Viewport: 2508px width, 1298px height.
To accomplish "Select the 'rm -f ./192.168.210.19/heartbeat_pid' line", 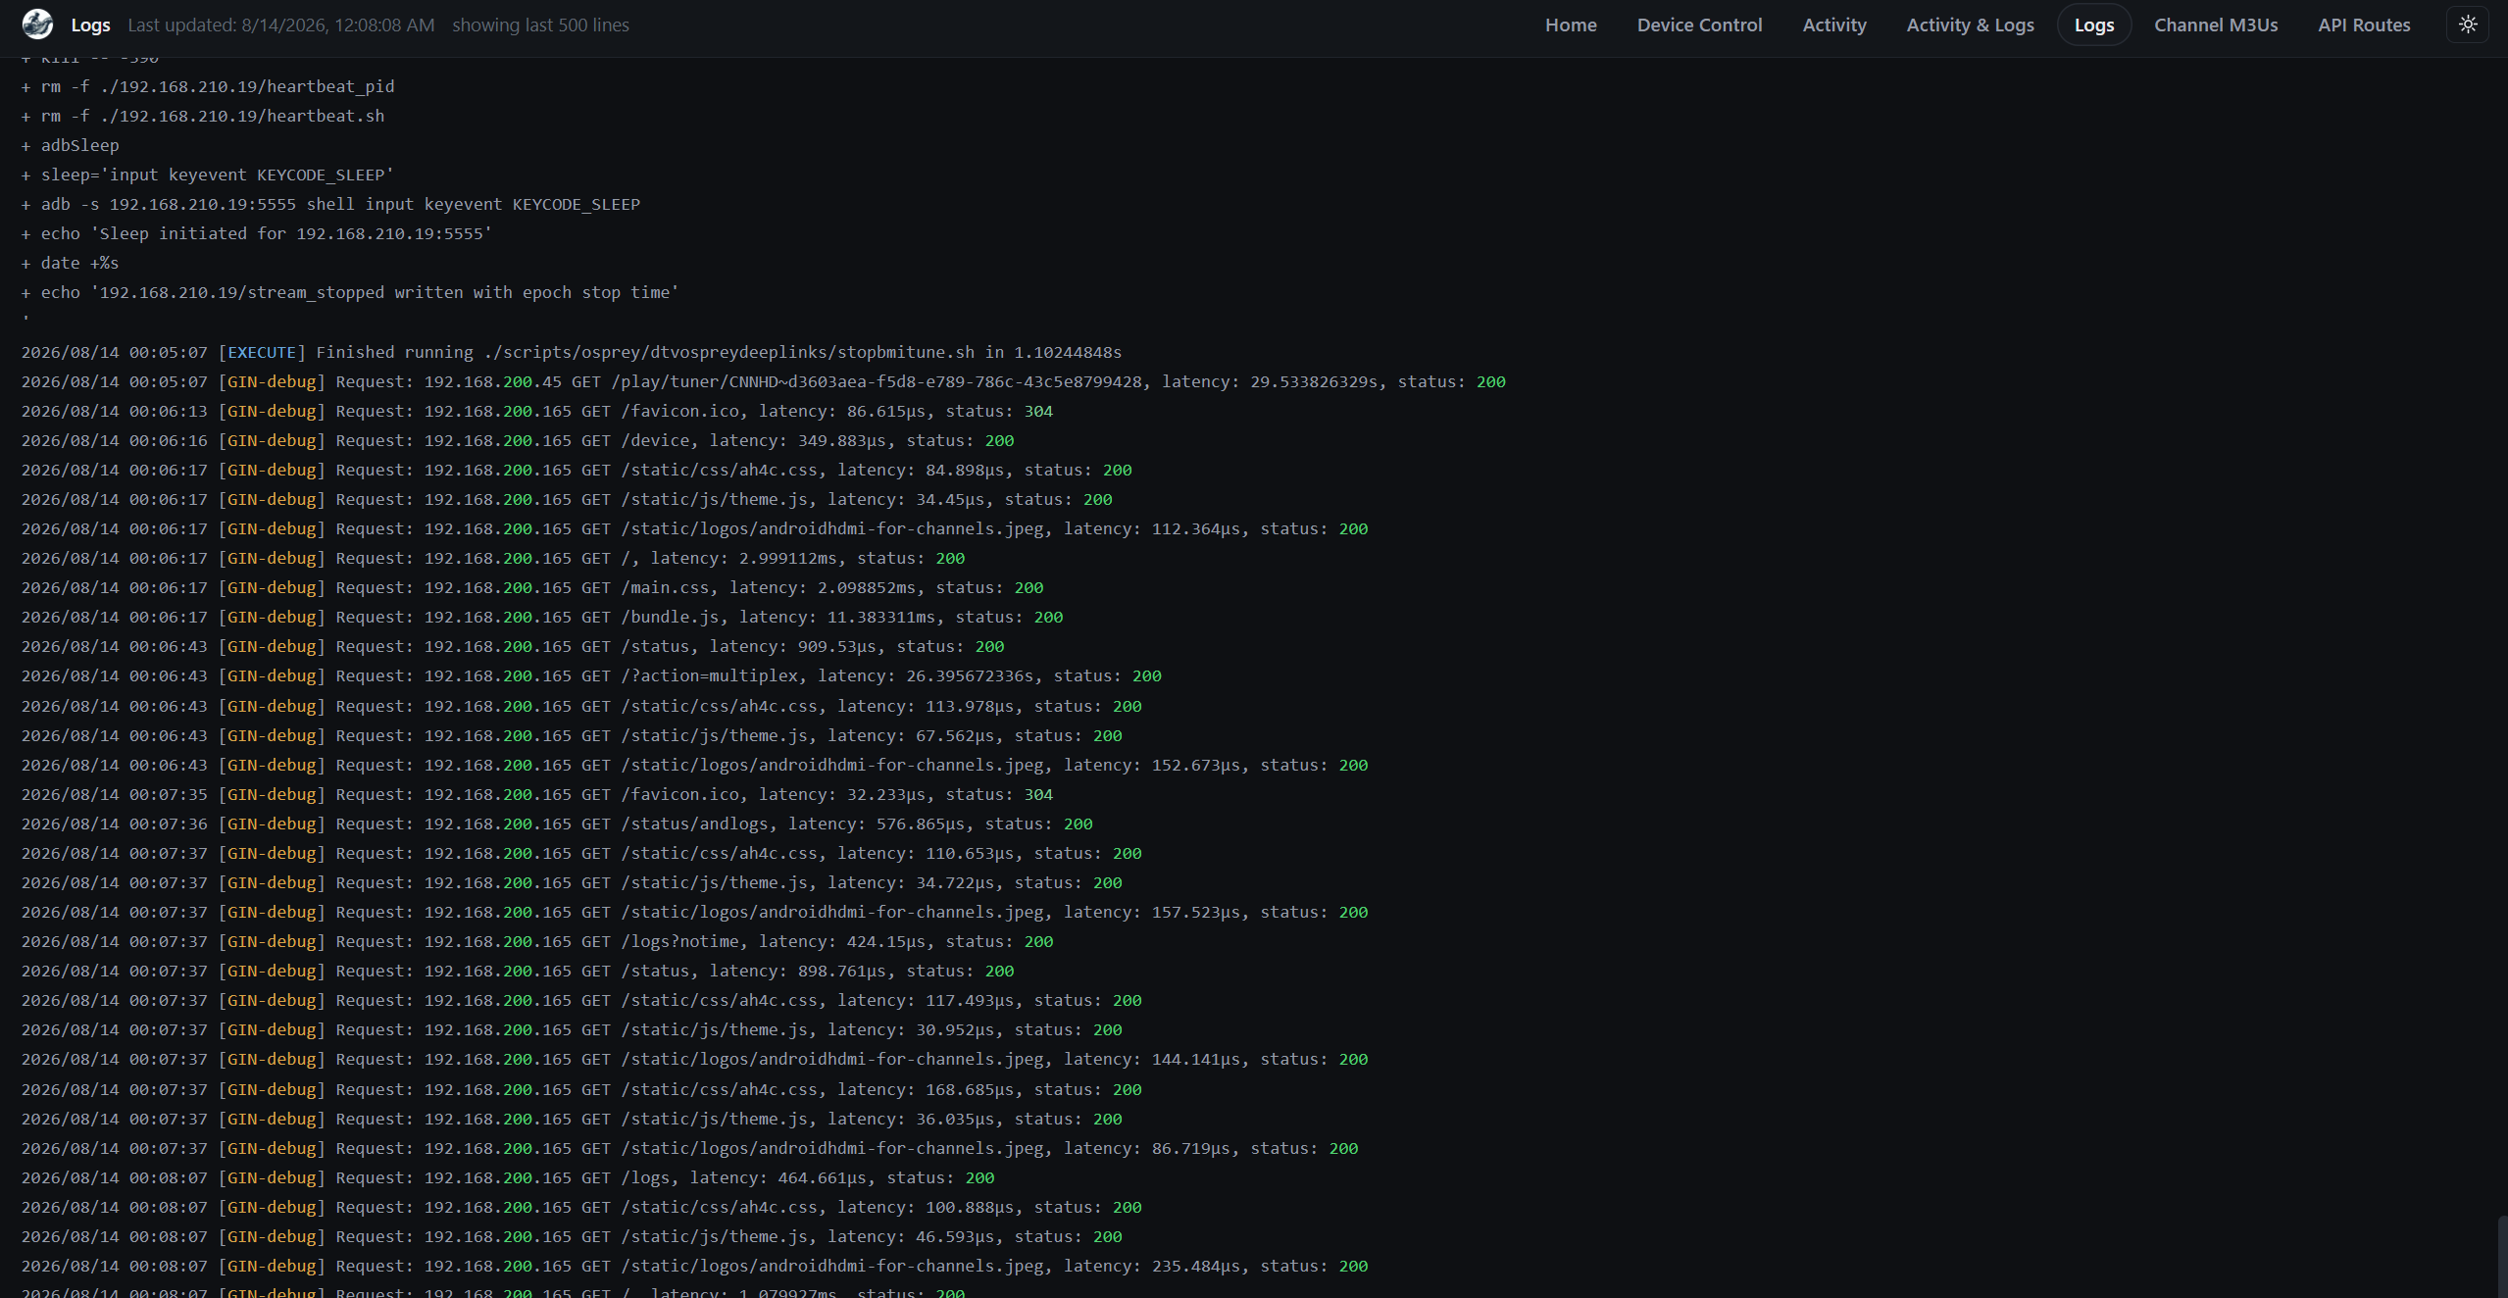I will pyautogui.click(x=208, y=86).
